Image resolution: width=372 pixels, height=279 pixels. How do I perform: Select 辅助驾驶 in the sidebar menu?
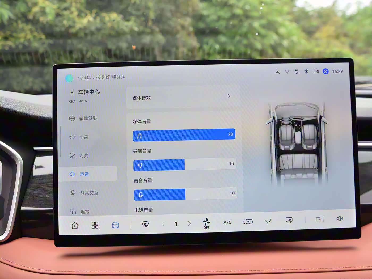pyautogui.click(x=88, y=119)
